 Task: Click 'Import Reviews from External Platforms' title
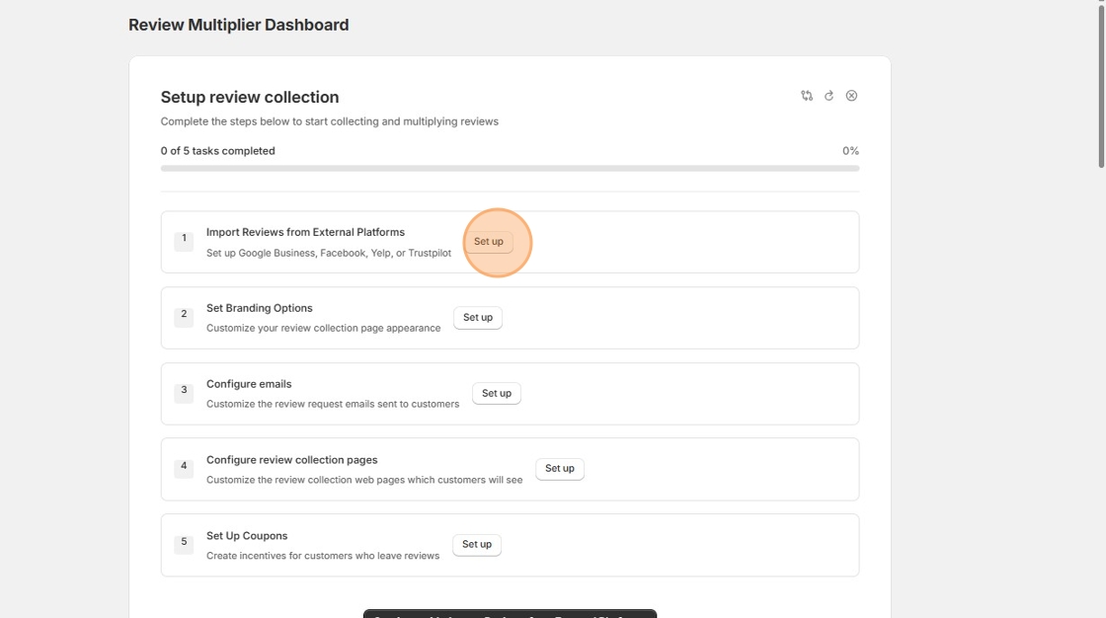[x=305, y=232]
